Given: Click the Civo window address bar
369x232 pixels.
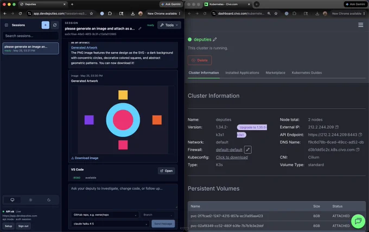Looking at the screenshot, I should [x=241, y=14].
